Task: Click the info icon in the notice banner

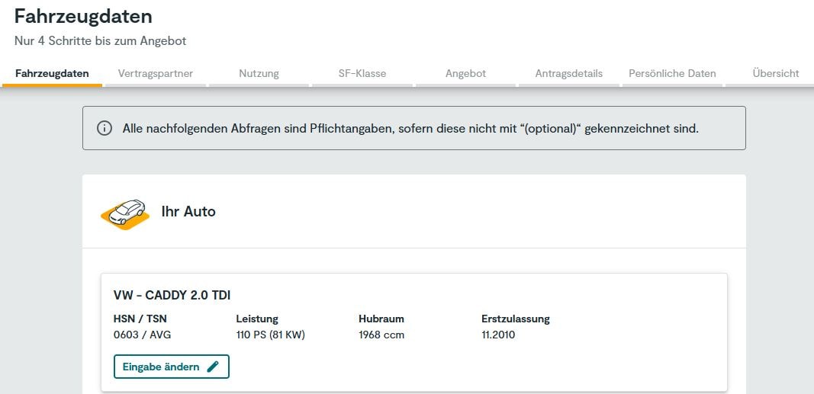Action: click(x=105, y=128)
